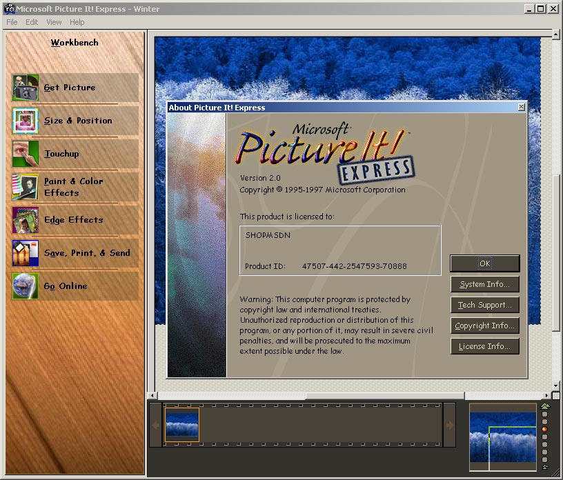The width and height of the screenshot is (563, 480).
Task: Click the horizontal scrollbar right arrow
Action: pyautogui.click(x=547, y=396)
